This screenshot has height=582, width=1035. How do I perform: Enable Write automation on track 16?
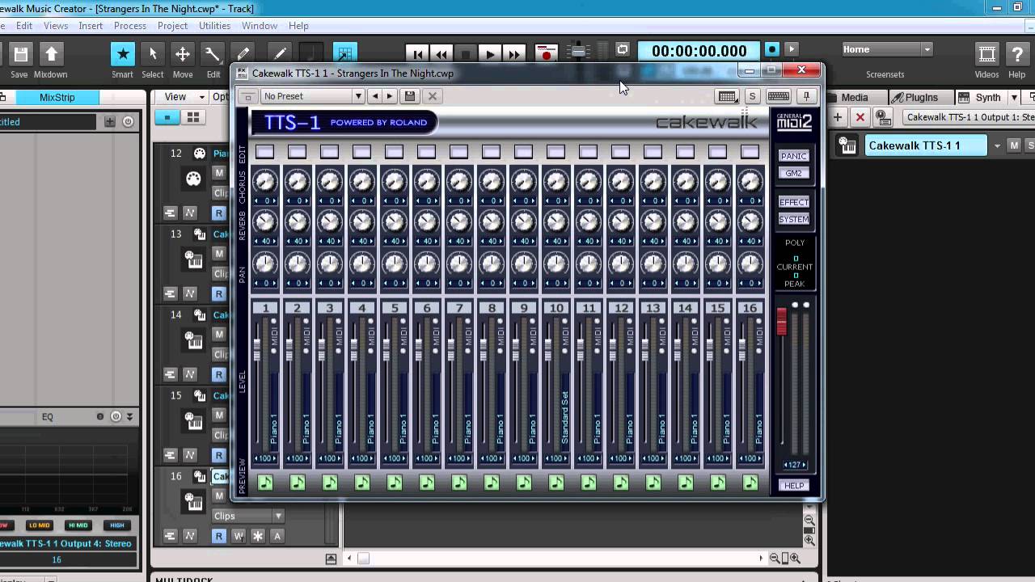click(x=239, y=536)
